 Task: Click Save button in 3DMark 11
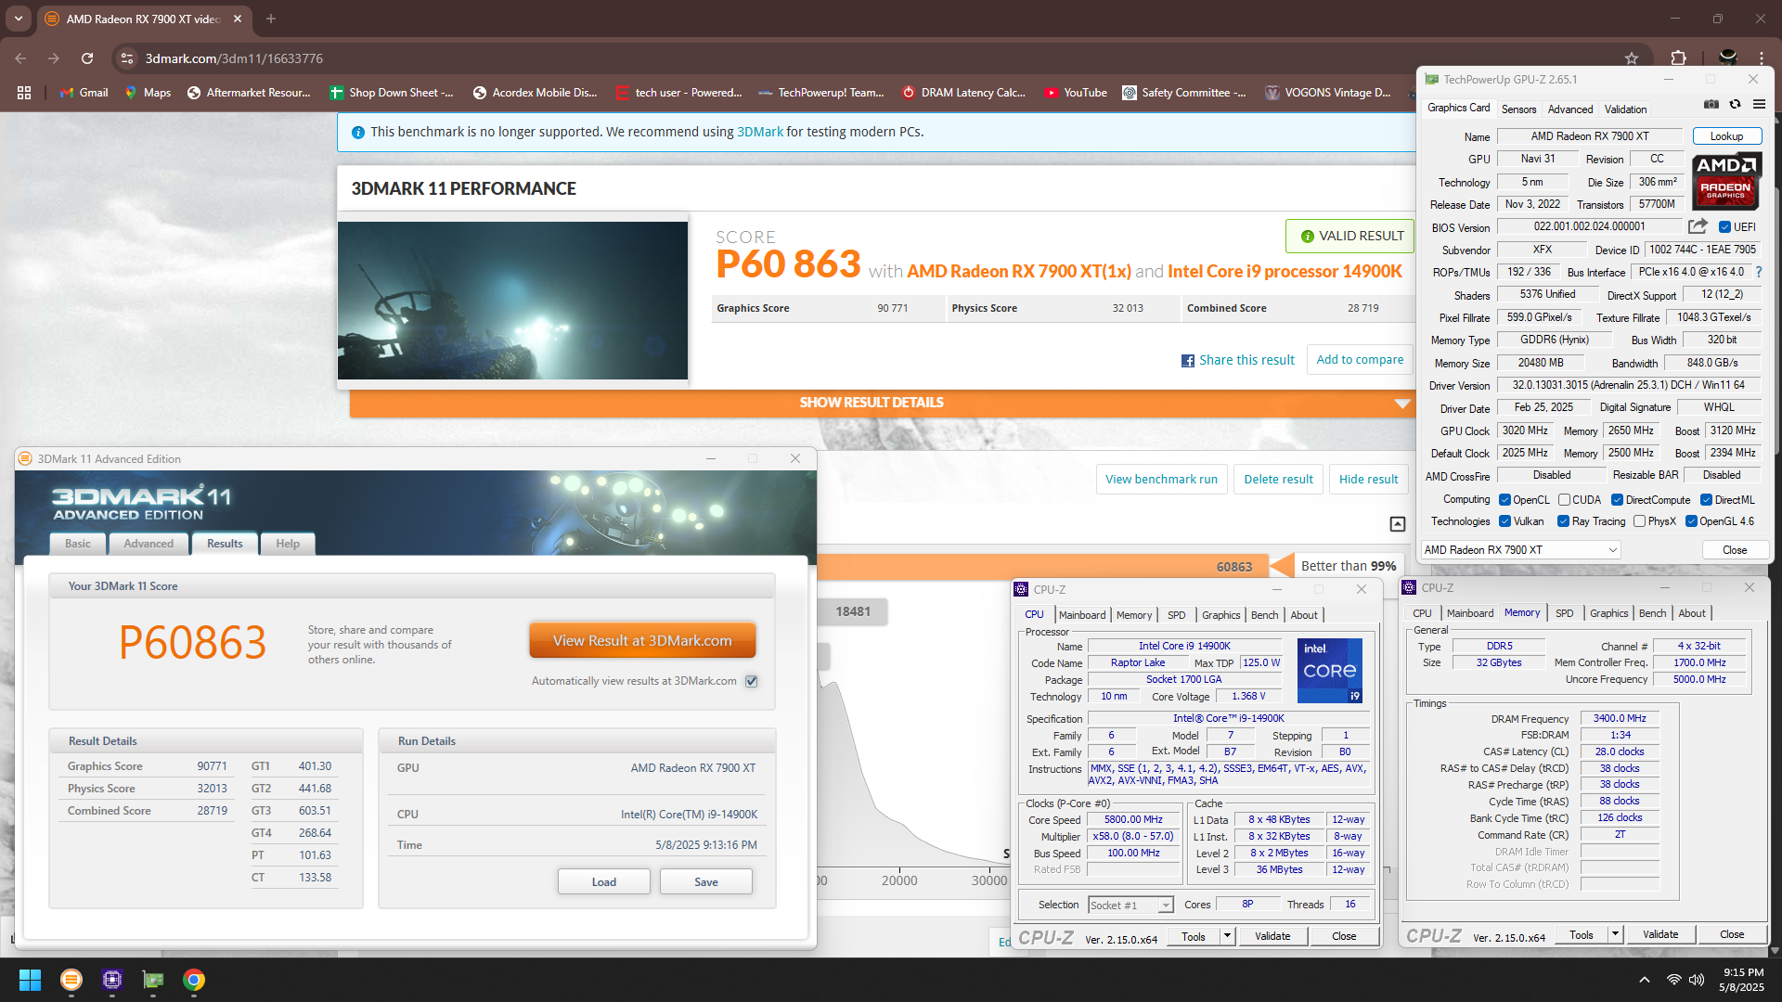coord(706,882)
